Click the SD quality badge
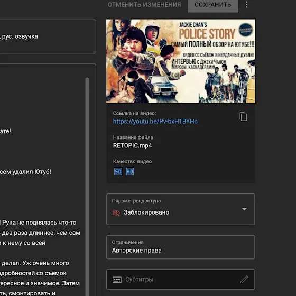This screenshot has width=296, height=296. [118, 172]
